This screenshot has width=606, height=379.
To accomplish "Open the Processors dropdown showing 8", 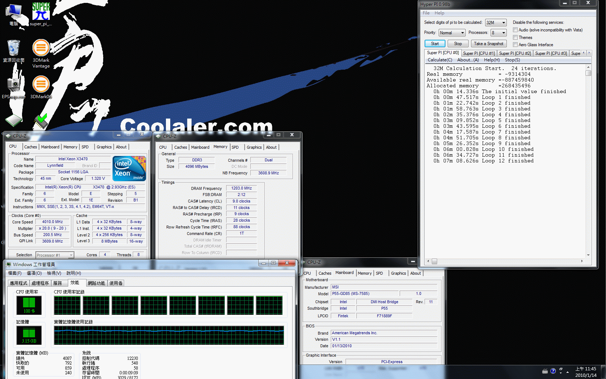I will pyautogui.click(x=499, y=33).
